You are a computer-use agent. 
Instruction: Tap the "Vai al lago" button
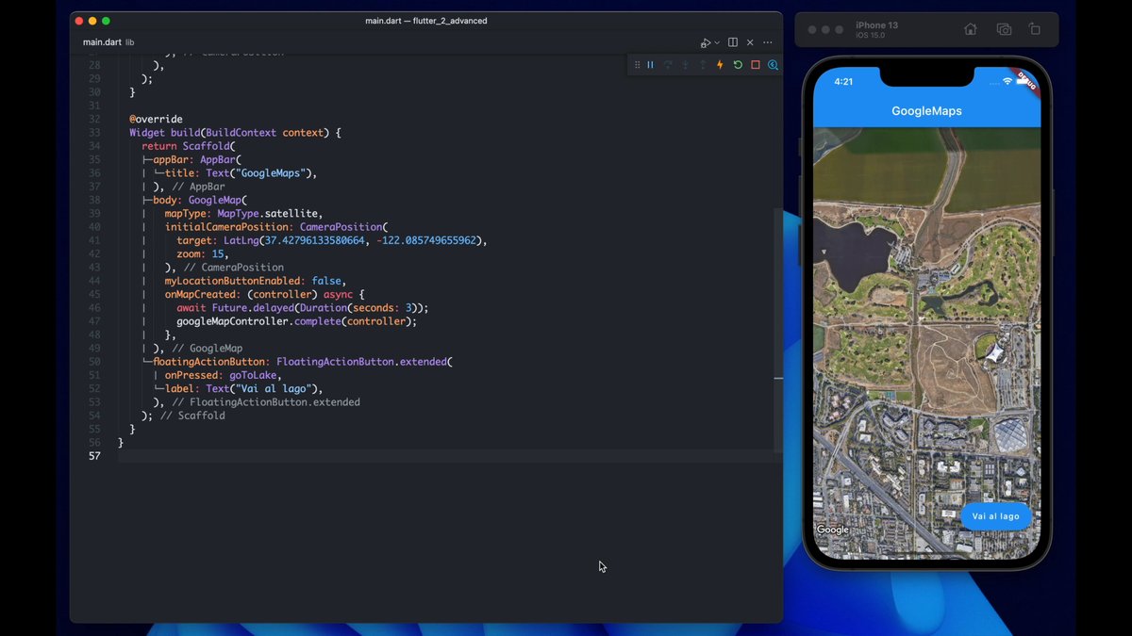(995, 516)
